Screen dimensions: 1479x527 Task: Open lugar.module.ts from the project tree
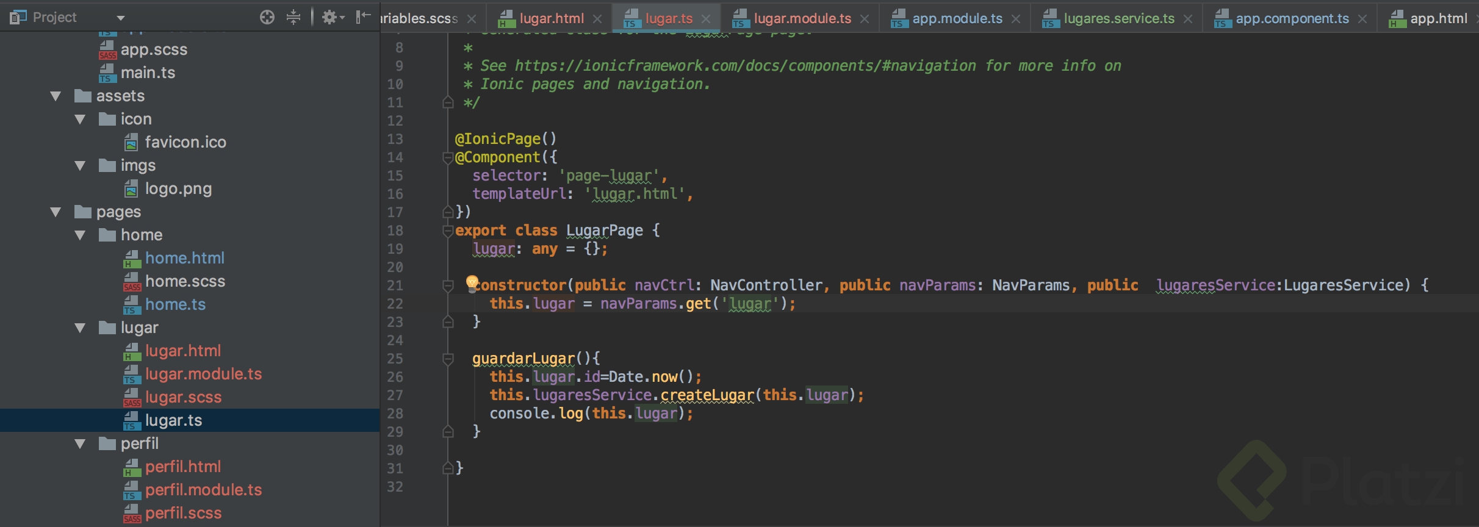(203, 374)
